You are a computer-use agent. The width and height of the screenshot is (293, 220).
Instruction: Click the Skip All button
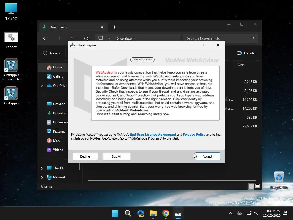[116, 156]
